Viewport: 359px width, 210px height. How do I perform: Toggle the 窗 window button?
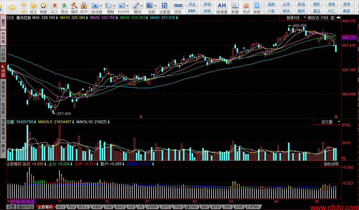pyautogui.click(x=332, y=18)
